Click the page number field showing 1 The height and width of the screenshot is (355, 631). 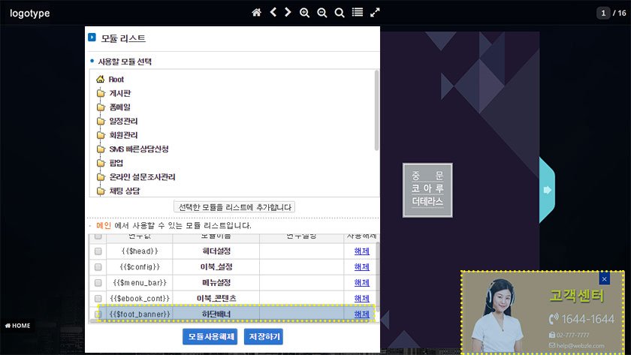coord(603,14)
